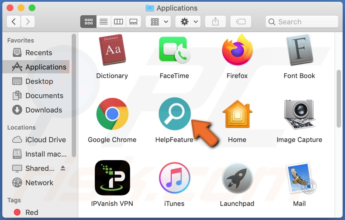Focus the Search field

tap(302, 21)
